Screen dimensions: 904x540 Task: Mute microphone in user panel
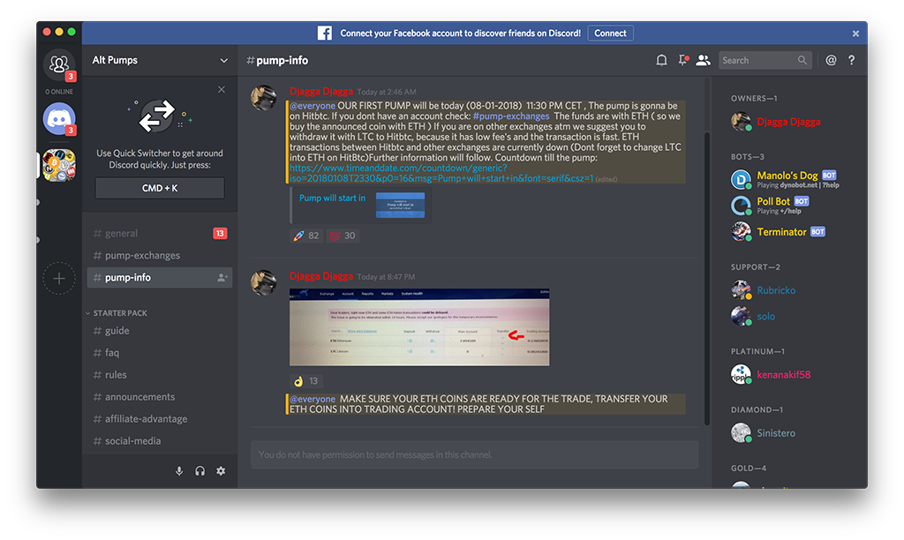[179, 471]
